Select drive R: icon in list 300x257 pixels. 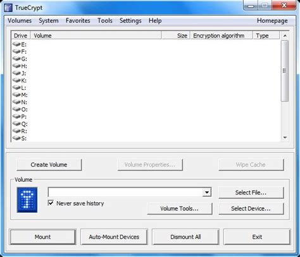(16, 131)
